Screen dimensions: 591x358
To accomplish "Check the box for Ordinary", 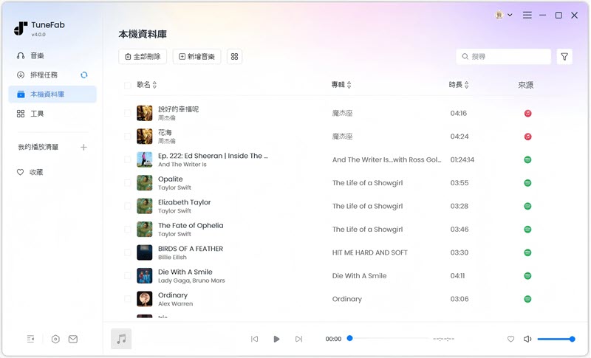I will (128, 299).
